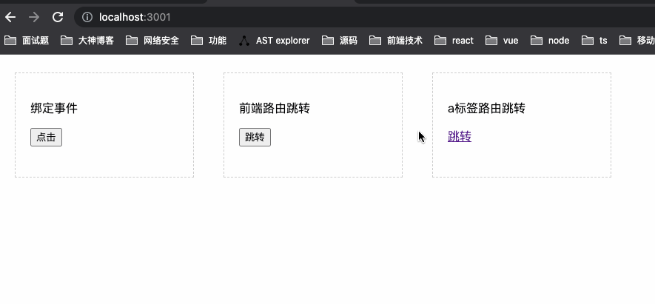
Task: Open the 大神博客 bookmark folder
Action: pyautogui.click(x=87, y=41)
